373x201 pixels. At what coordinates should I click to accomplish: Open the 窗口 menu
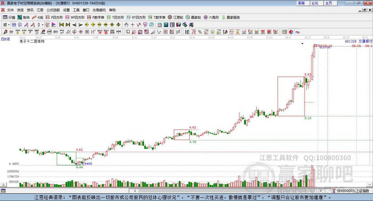[86, 10]
